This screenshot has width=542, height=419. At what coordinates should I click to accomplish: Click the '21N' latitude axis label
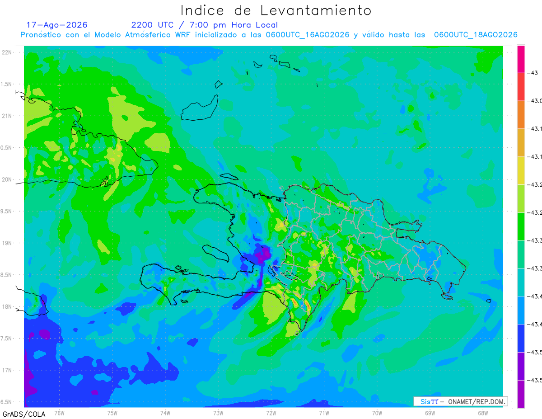pos(8,116)
